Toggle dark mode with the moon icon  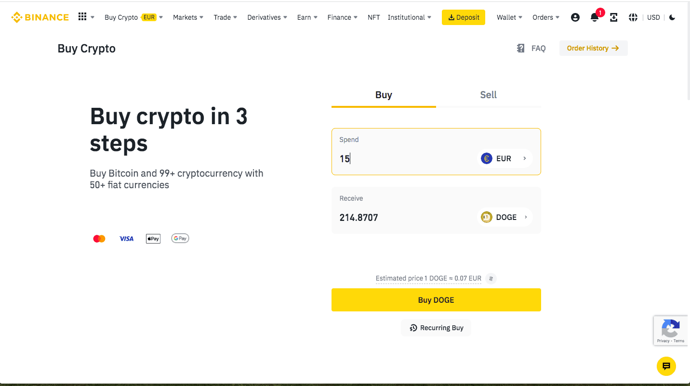click(672, 17)
